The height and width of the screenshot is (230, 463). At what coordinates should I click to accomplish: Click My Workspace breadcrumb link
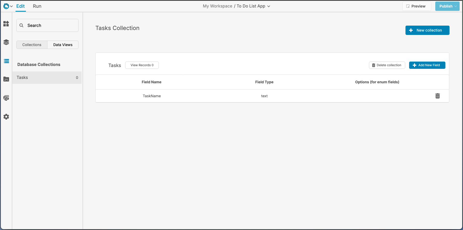tap(218, 6)
